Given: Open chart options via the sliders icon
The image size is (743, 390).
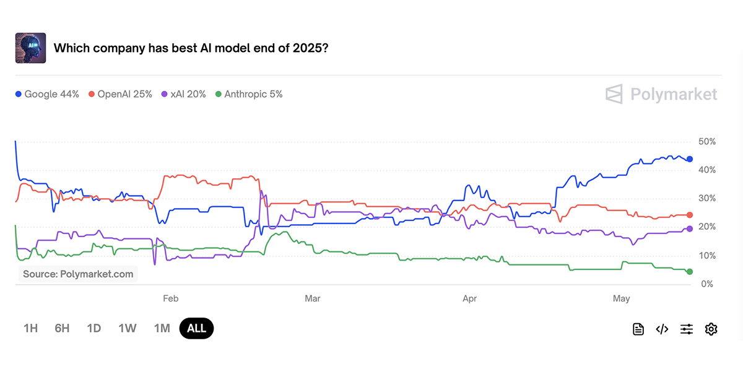Looking at the screenshot, I should coord(686,329).
